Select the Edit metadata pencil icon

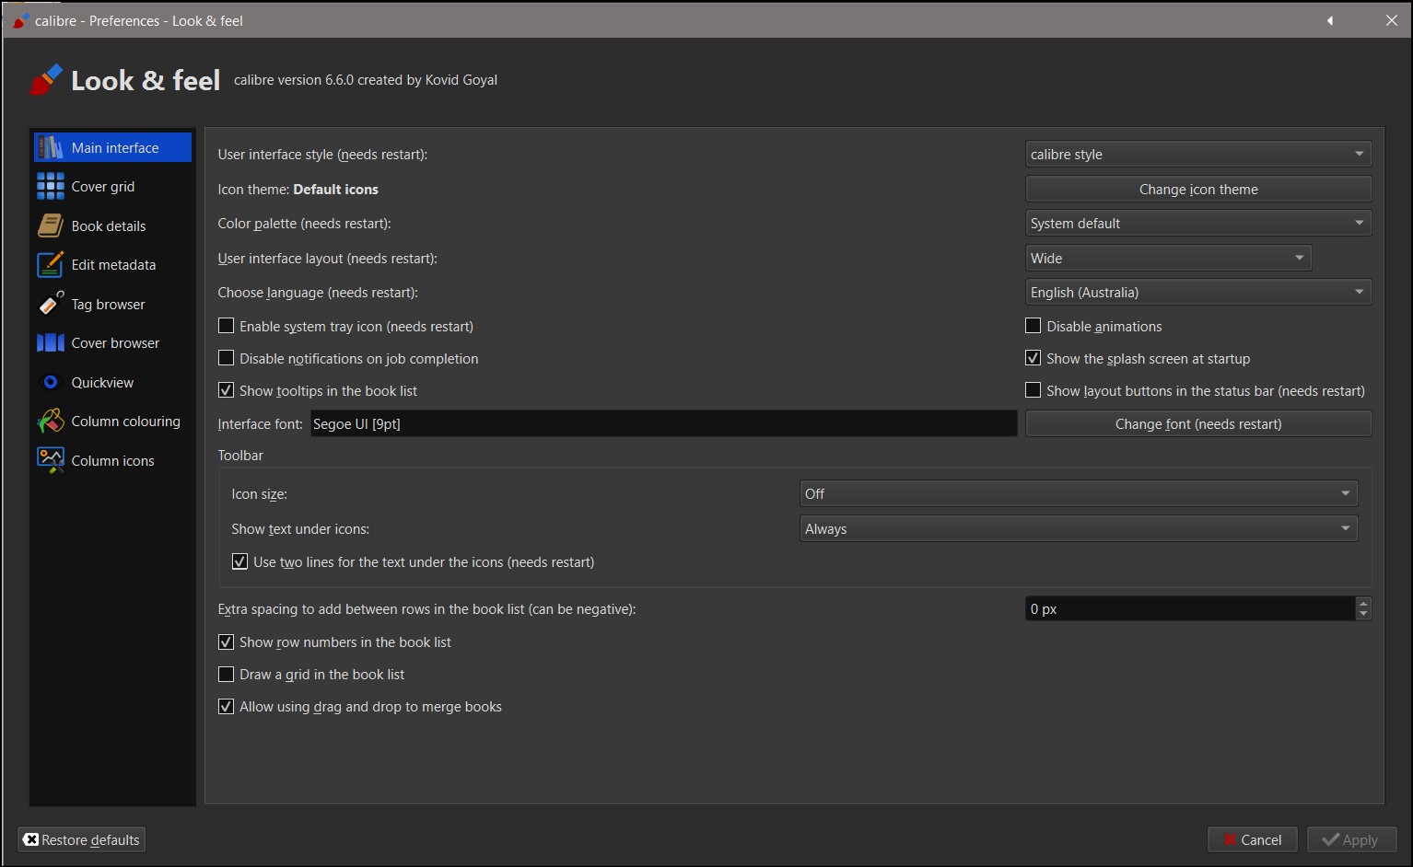[x=51, y=265]
